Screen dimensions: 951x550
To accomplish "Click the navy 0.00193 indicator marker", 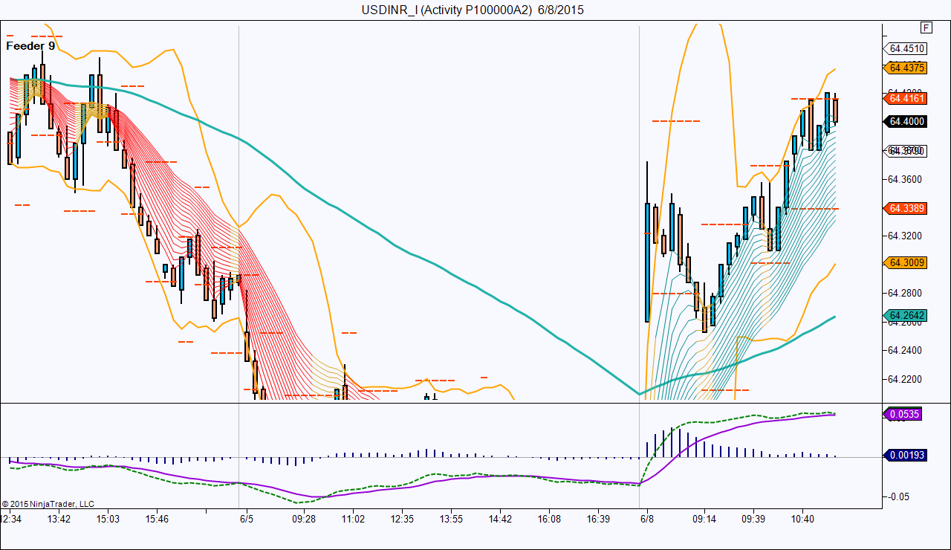I will point(905,455).
